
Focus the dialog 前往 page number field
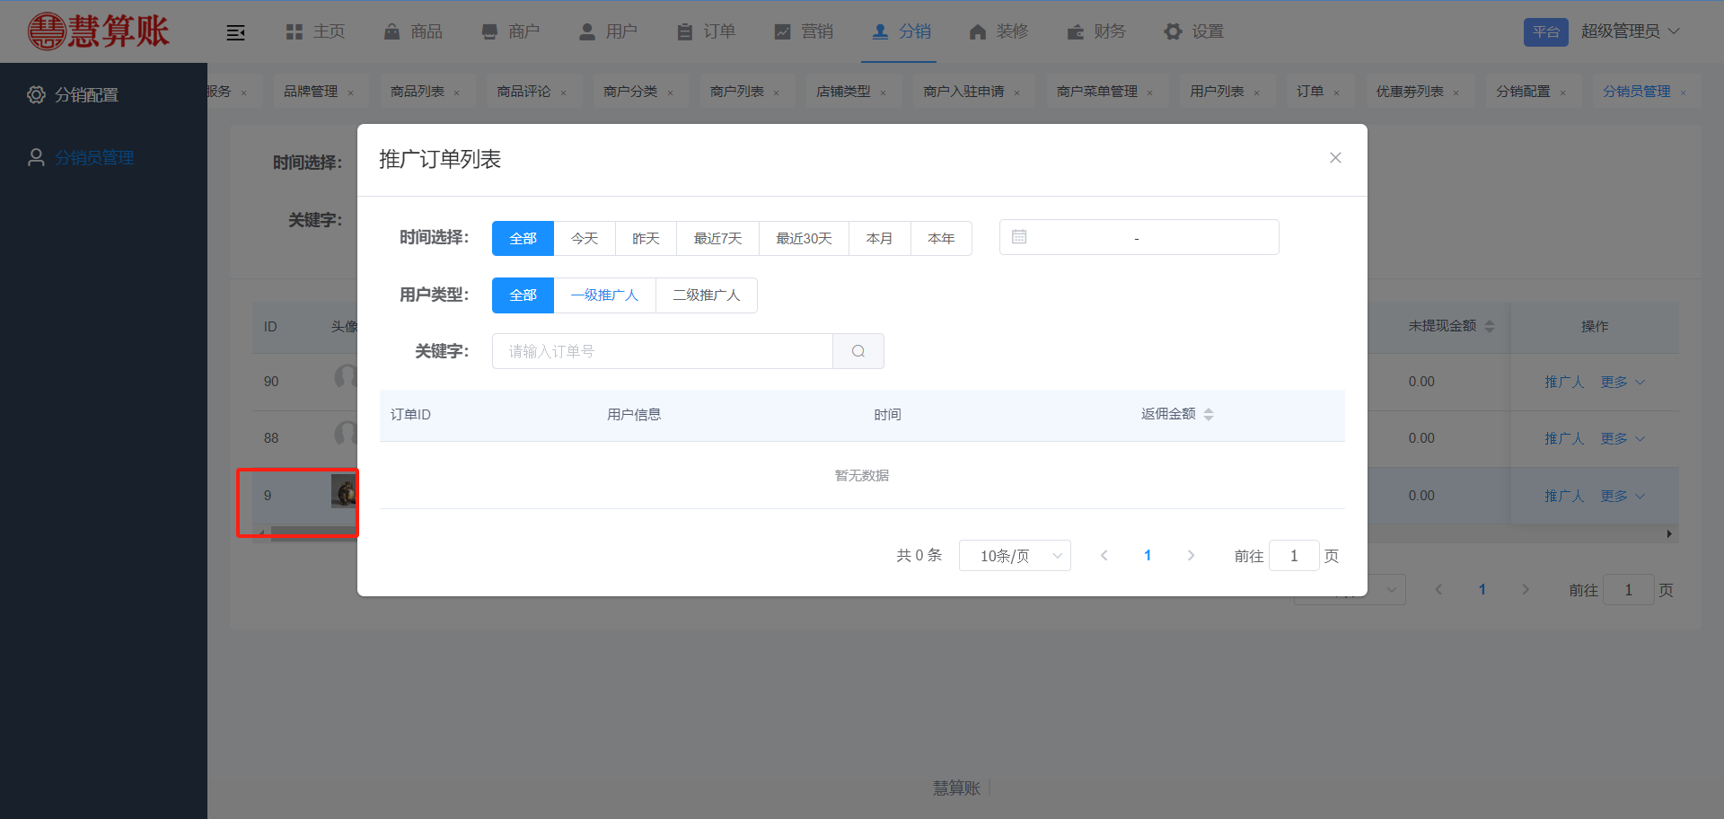click(x=1294, y=556)
